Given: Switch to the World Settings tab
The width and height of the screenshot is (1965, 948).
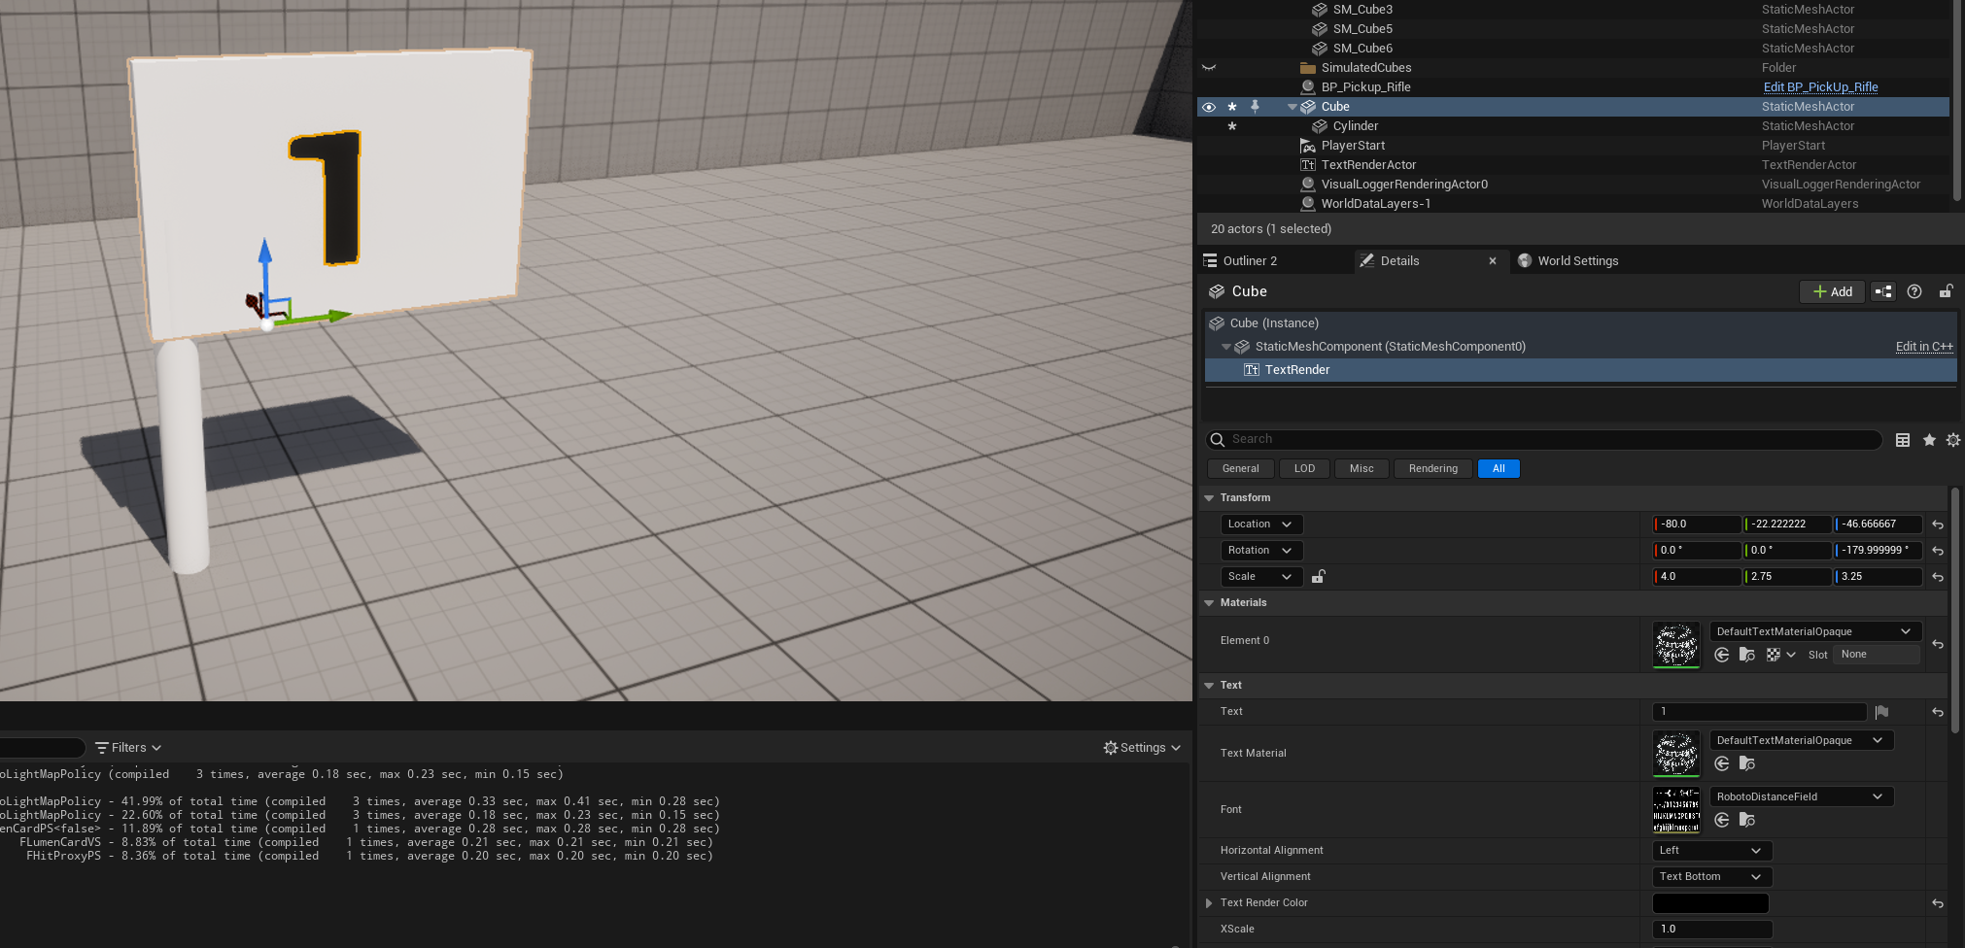Looking at the screenshot, I should coord(1577,261).
